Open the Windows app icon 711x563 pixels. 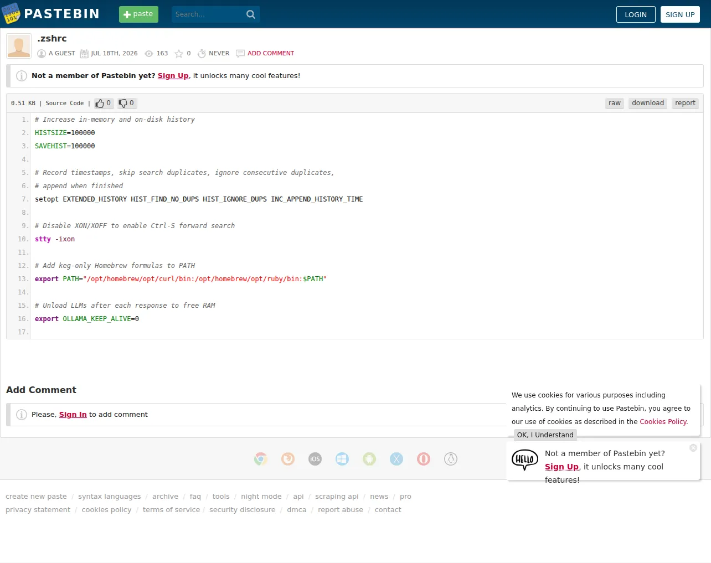[x=342, y=459]
